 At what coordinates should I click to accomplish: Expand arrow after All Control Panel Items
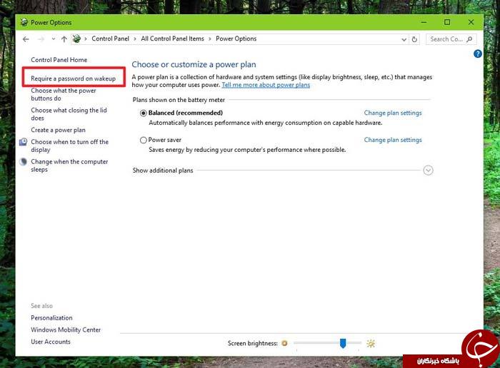pyautogui.click(x=210, y=39)
